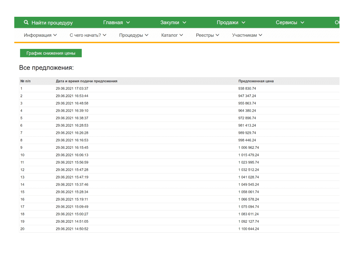Click the Предложенная цена column header
Image resolution: width=357 pixels, height=253 pixels.
point(256,81)
